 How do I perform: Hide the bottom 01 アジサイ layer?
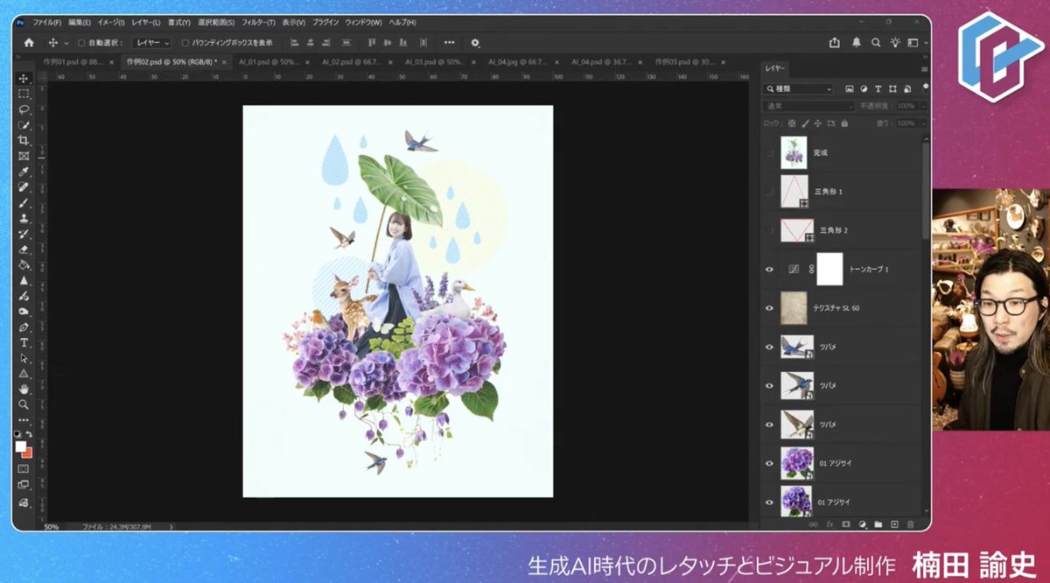coord(770,502)
